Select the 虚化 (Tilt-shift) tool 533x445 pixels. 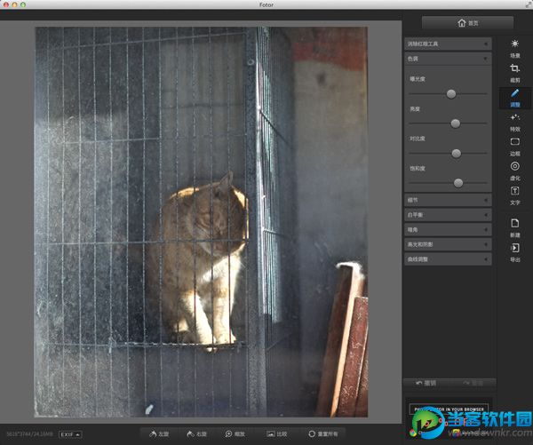coord(515,169)
